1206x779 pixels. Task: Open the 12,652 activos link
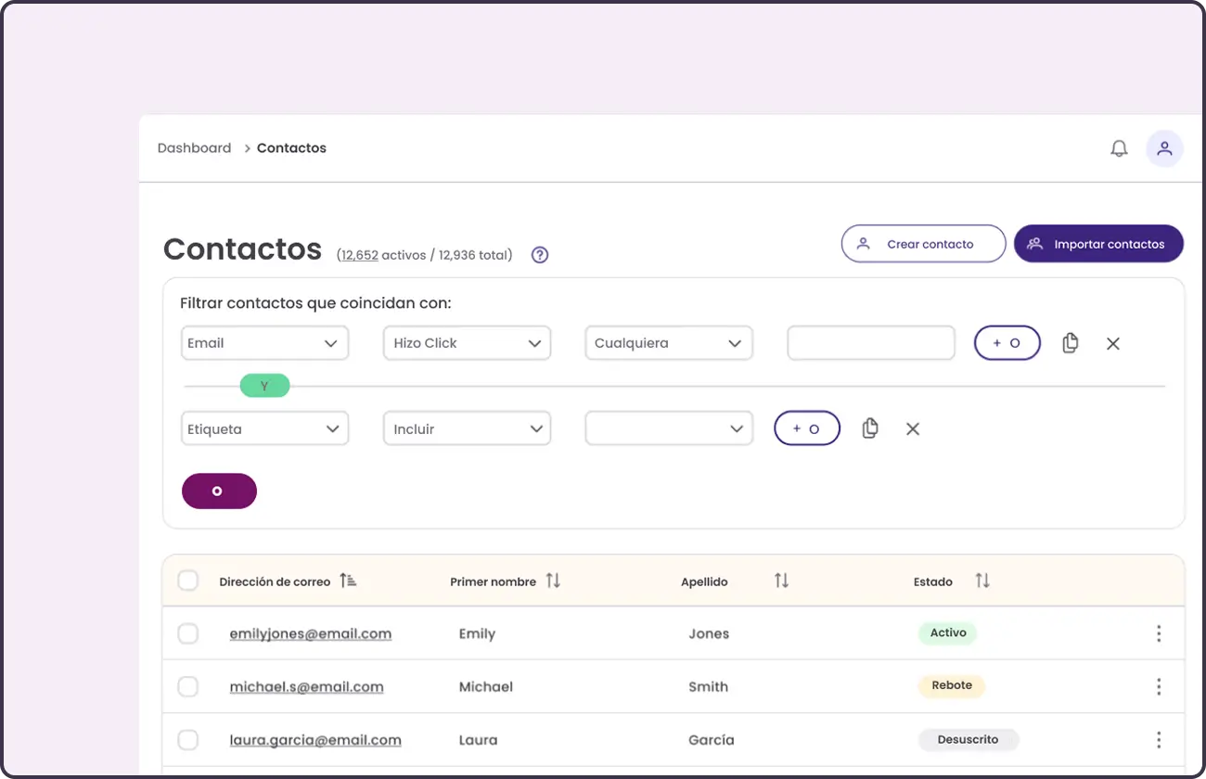coord(359,254)
